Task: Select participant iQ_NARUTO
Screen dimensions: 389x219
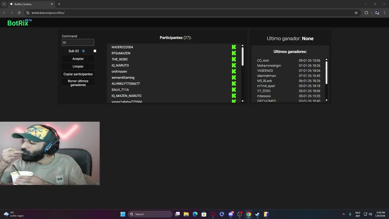Action: coord(120,65)
